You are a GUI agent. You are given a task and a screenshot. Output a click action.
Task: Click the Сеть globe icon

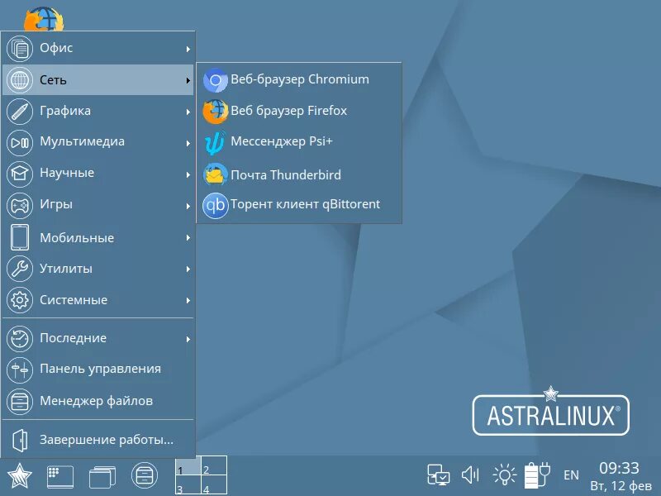point(20,79)
